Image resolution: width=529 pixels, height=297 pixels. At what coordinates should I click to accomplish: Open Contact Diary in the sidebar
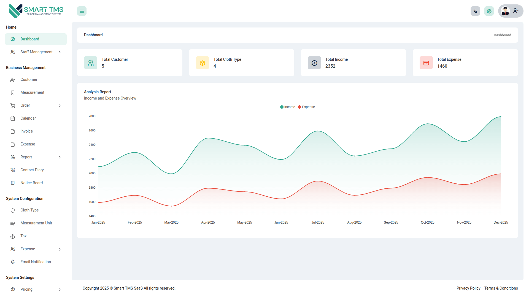[32, 170]
